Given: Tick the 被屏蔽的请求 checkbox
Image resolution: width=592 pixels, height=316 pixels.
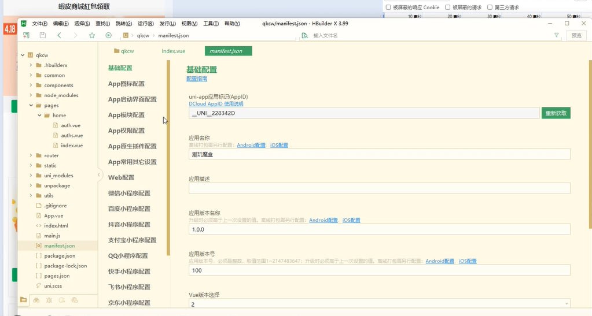Looking at the screenshot, I should 448,8.
